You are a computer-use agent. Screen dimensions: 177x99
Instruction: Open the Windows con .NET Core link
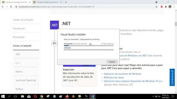(136, 56)
